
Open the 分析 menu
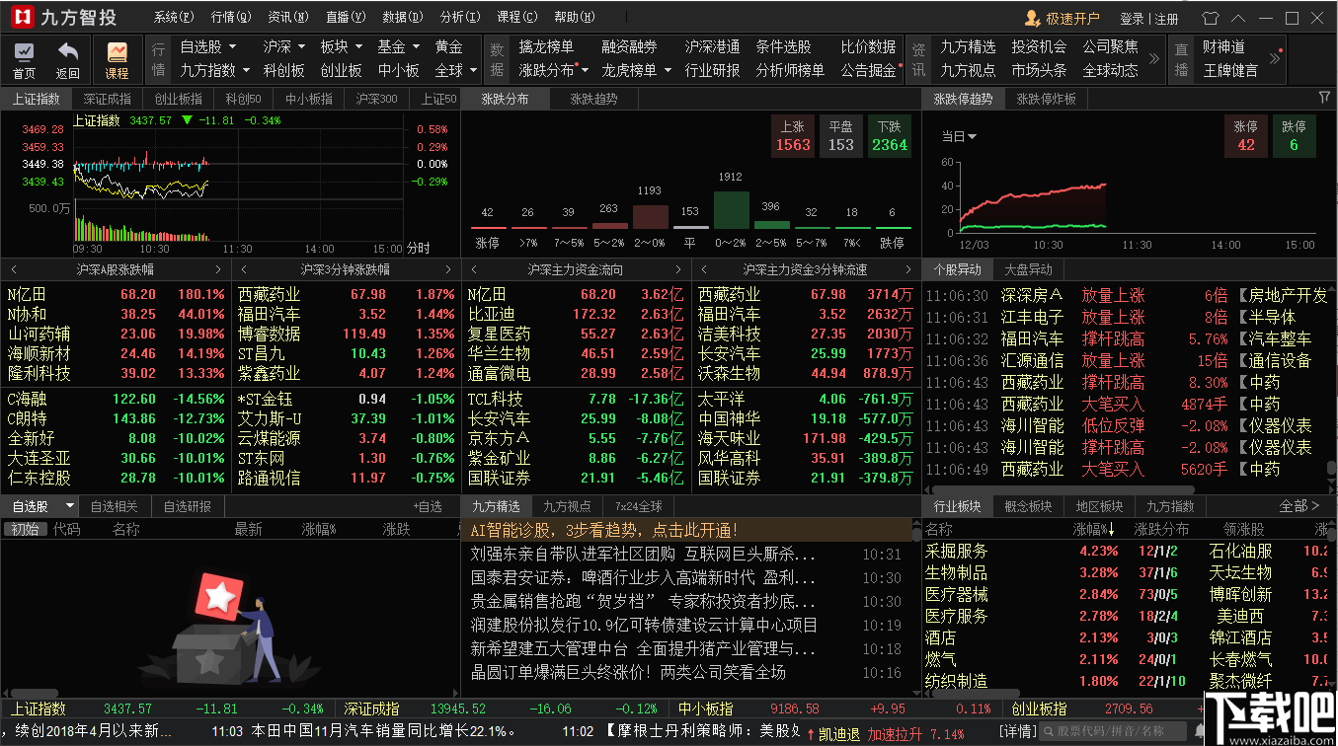click(459, 18)
